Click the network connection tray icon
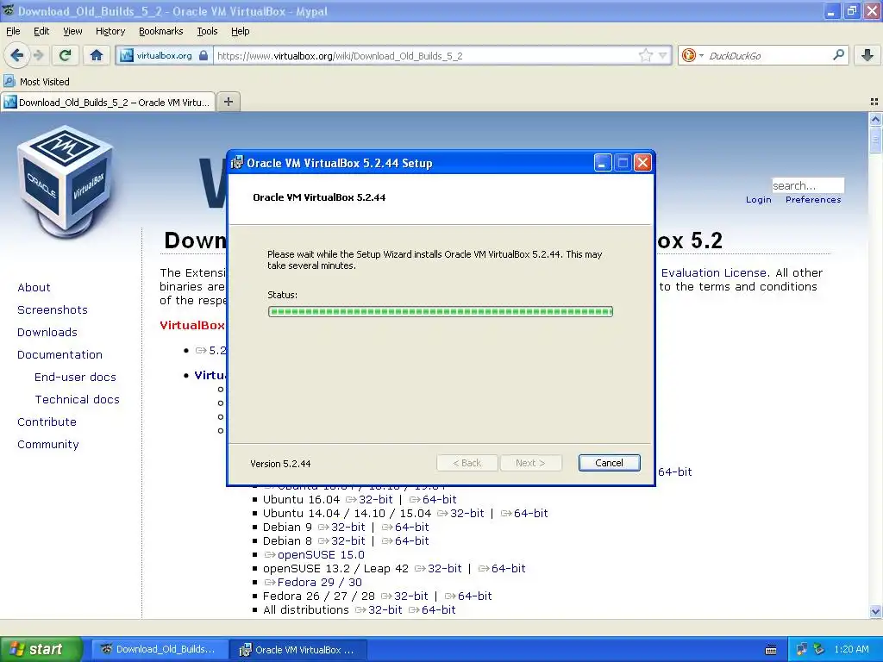 coord(801,649)
